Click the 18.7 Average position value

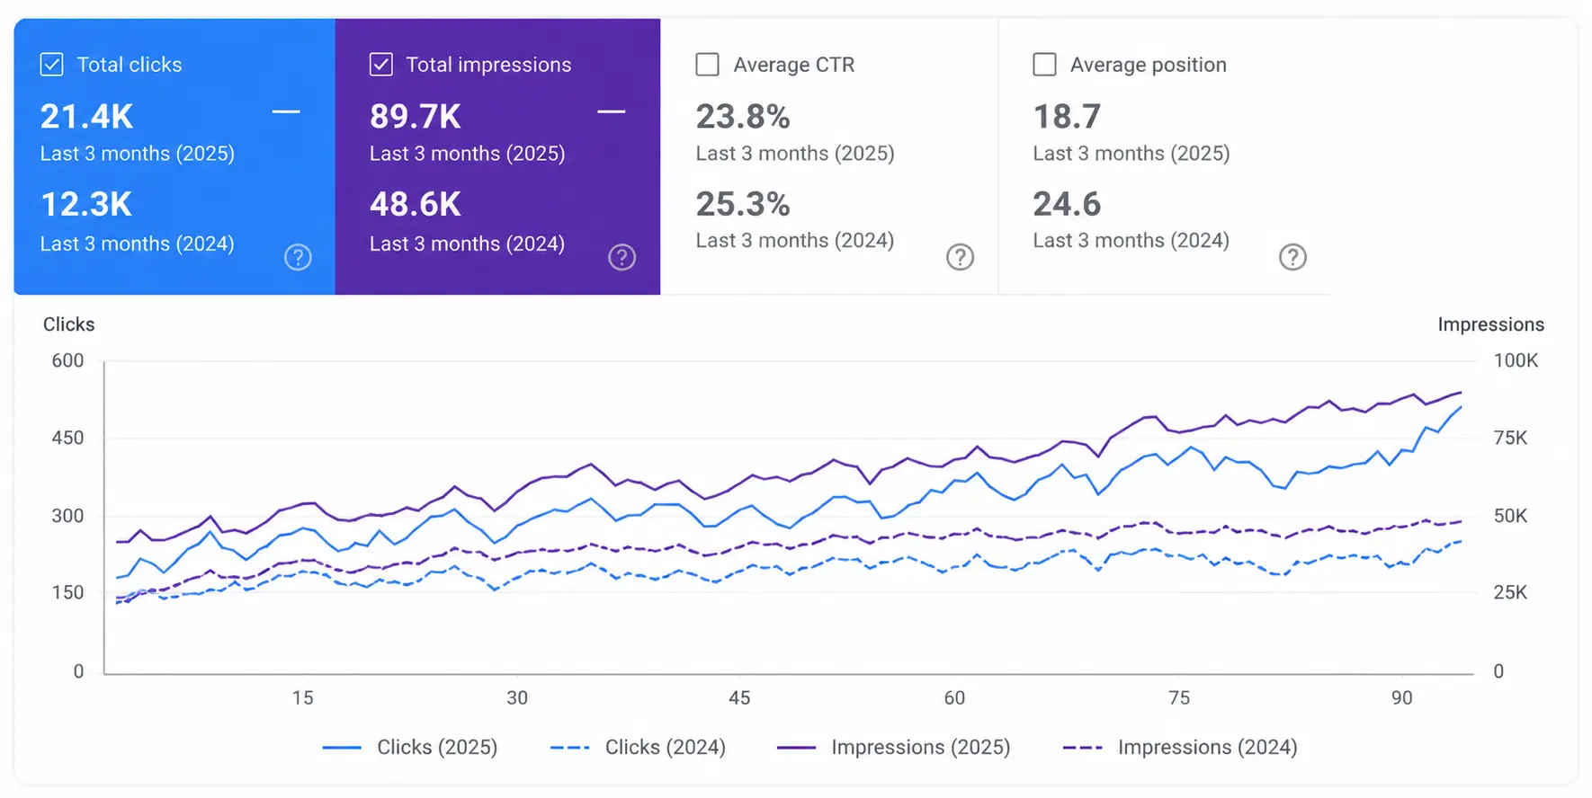(x=1067, y=117)
